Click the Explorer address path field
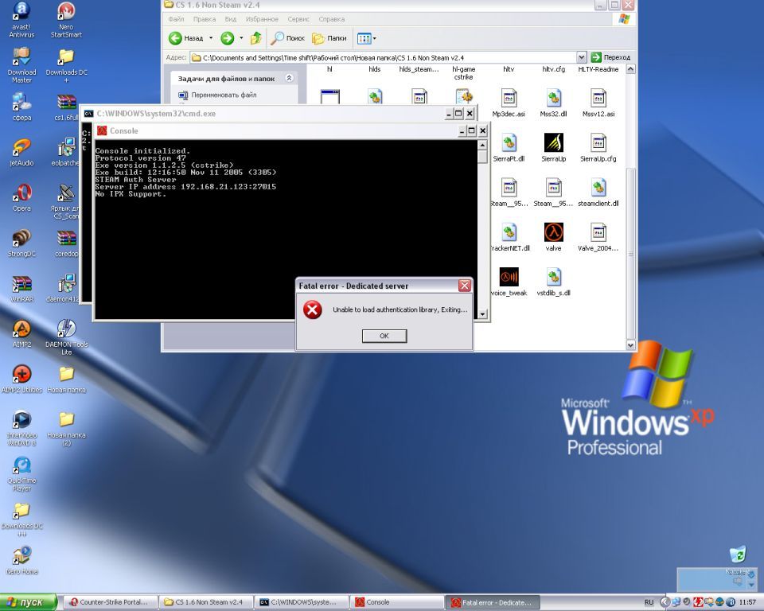The image size is (764, 611). [x=384, y=57]
